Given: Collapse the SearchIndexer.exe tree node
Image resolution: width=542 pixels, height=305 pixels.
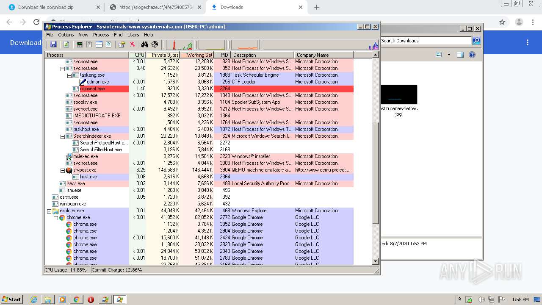Looking at the screenshot, I should (x=63, y=136).
